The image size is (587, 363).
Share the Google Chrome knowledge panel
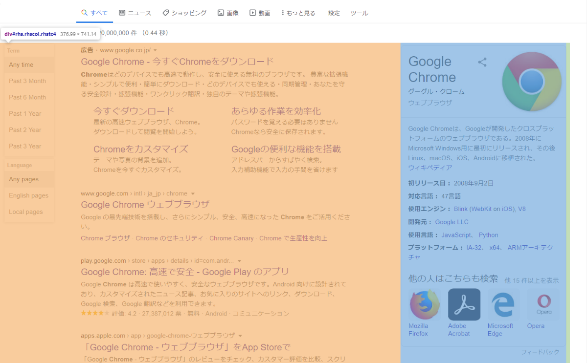[x=482, y=62]
